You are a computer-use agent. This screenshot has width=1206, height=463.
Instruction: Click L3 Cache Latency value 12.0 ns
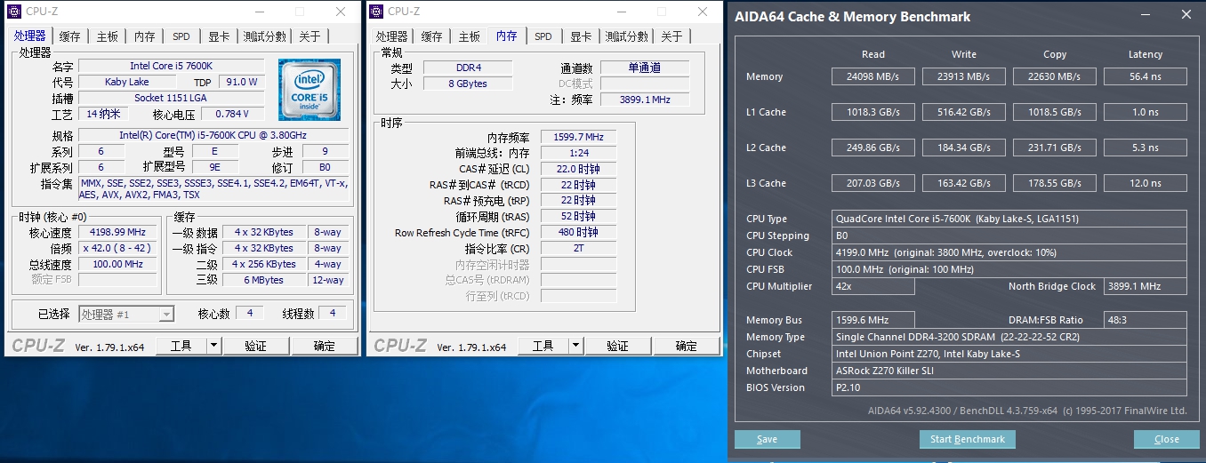[1145, 183]
